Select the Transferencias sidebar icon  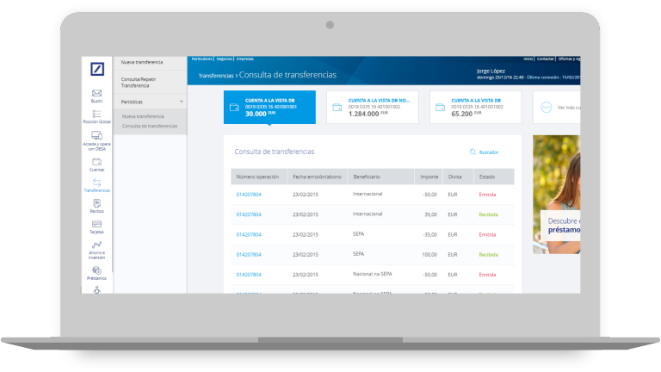97,183
